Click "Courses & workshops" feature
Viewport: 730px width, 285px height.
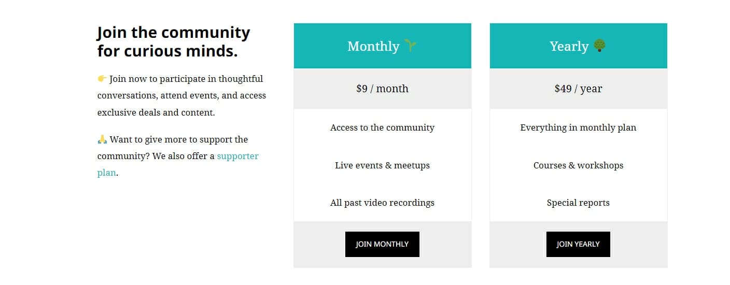578,165
